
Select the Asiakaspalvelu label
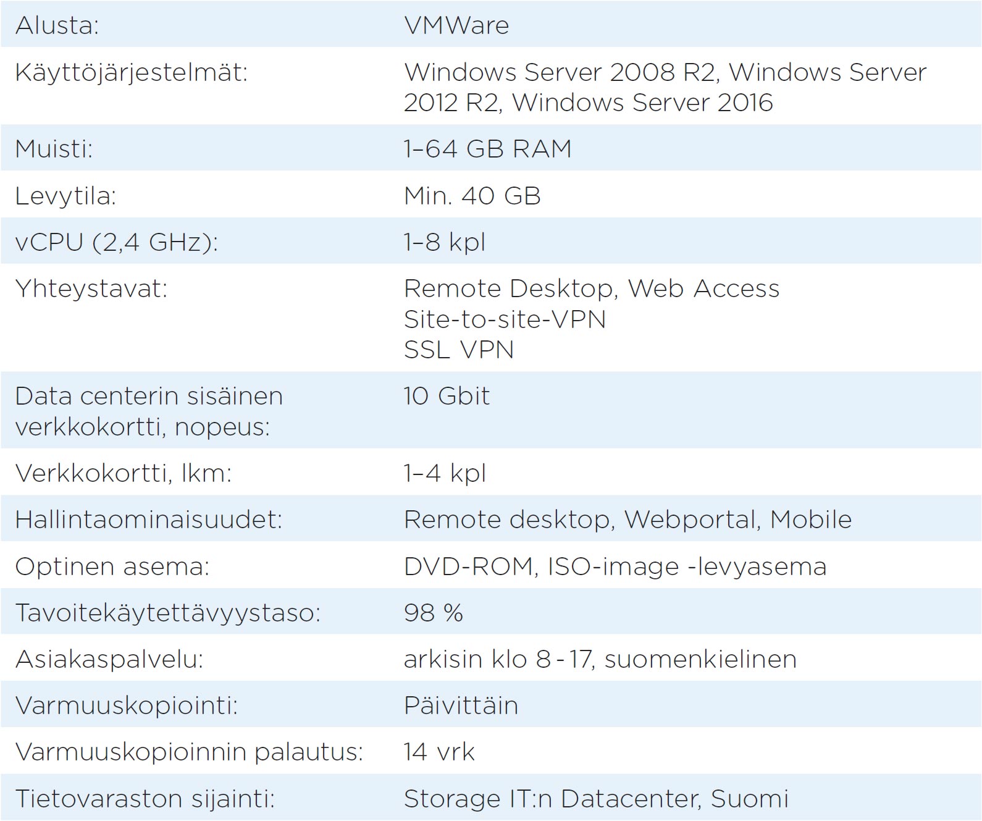tap(109, 659)
